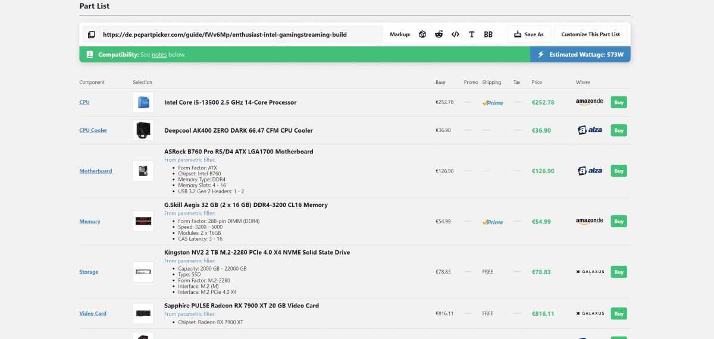Select the HTML code markup icon
714x339 pixels.
pyautogui.click(x=455, y=34)
